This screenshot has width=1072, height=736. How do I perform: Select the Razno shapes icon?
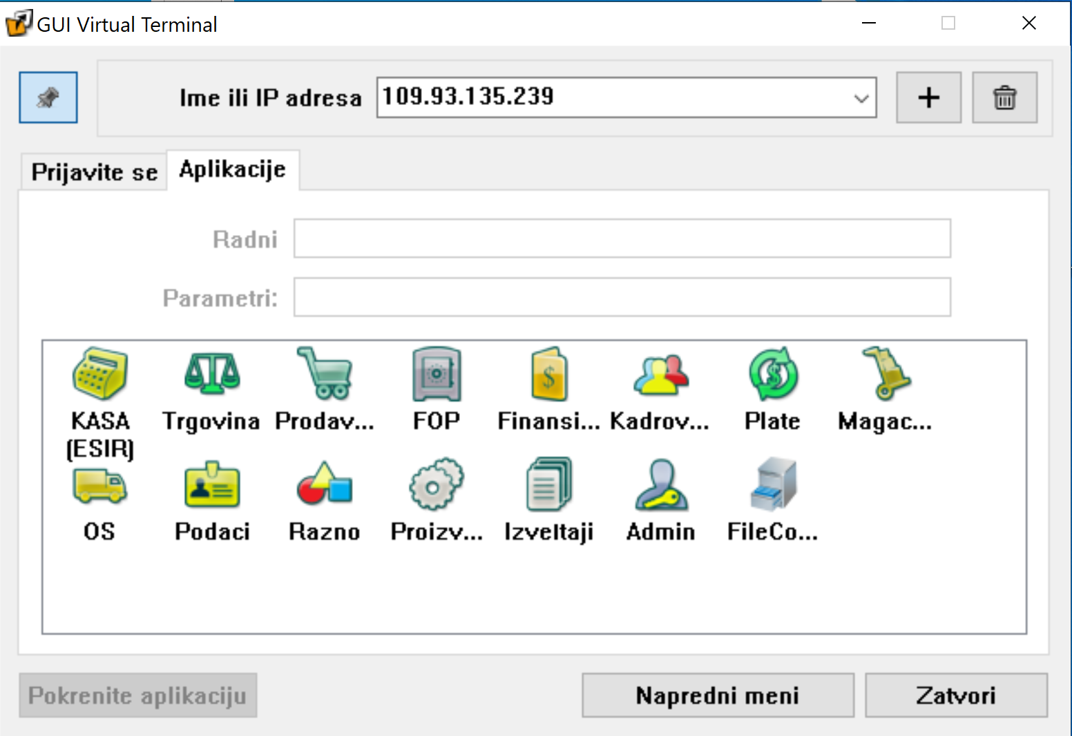(x=324, y=485)
